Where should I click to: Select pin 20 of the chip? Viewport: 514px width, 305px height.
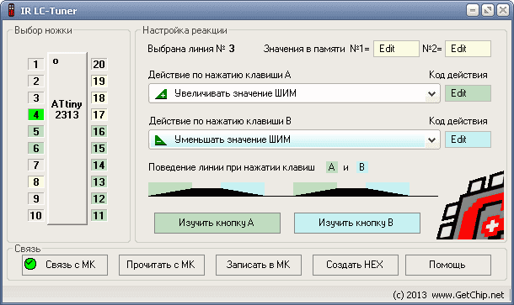click(x=99, y=65)
